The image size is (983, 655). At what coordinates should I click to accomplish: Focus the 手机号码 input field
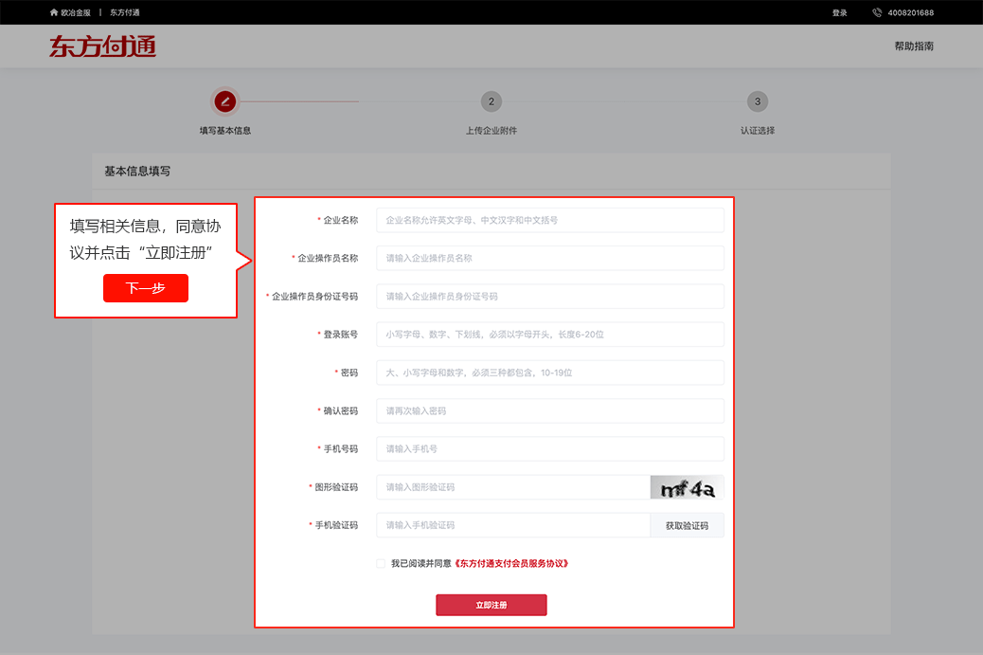tap(550, 448)
